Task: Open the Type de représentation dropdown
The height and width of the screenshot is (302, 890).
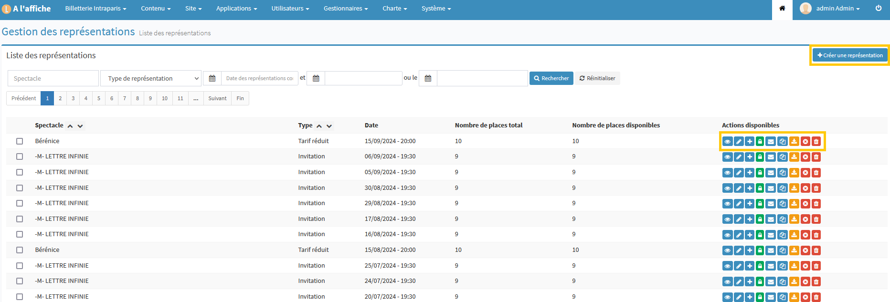Action: point(151,78)
